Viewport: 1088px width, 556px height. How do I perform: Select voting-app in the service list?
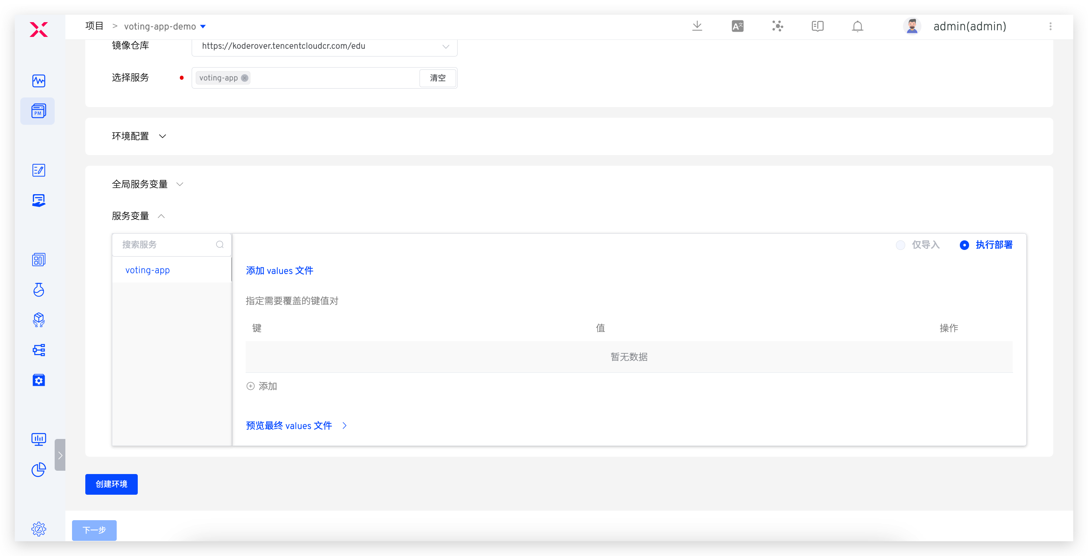tap(147, 270)
